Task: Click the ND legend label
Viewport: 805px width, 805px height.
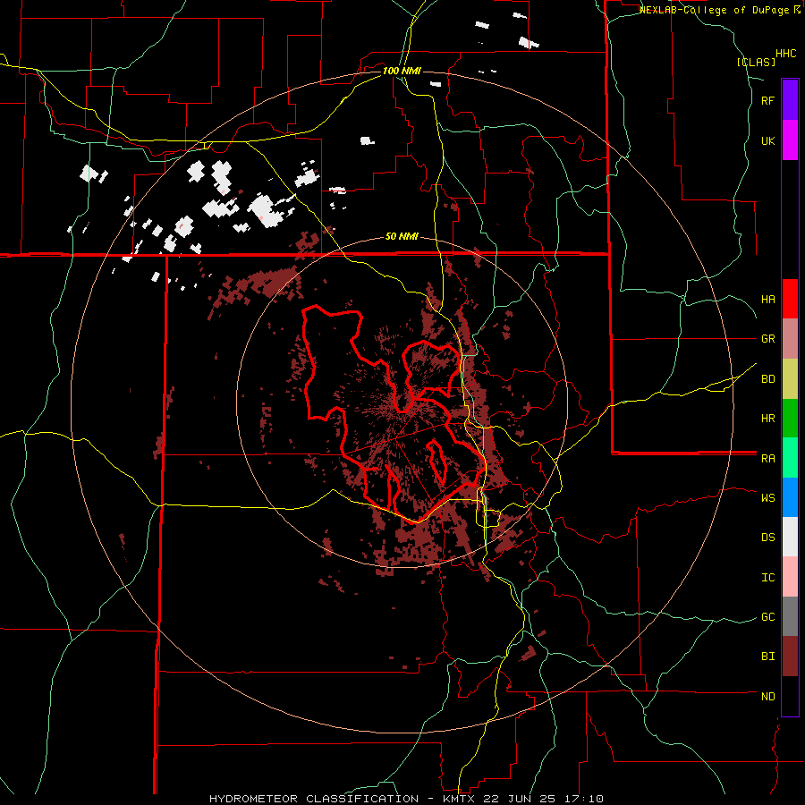Action: [x=767, y=697]
